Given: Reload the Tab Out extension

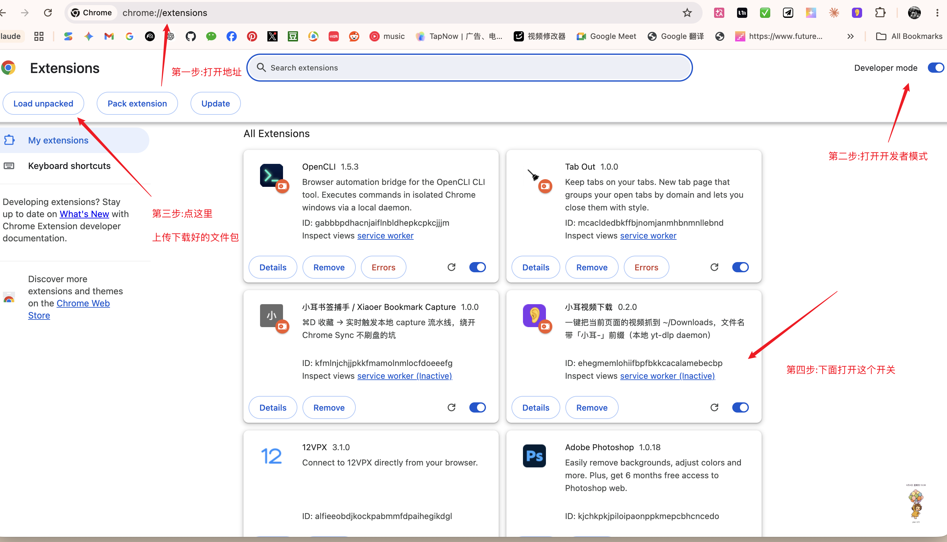Looking at the screenshot, I should pos(714,267).
